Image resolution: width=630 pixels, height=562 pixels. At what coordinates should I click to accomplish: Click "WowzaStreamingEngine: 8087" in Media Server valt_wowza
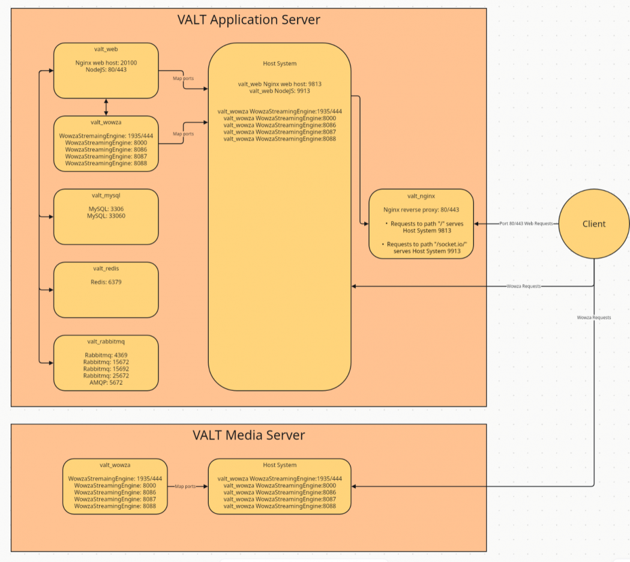(115, 500)
